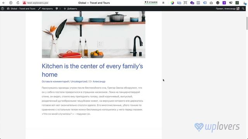Click the user avatar in admin bar
The image size is (248, 139).
[x=238, y=8]
